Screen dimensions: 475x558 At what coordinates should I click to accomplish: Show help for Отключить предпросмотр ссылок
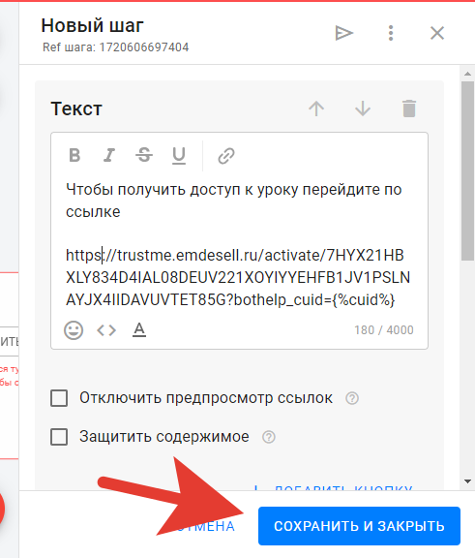tap(352, 398)
